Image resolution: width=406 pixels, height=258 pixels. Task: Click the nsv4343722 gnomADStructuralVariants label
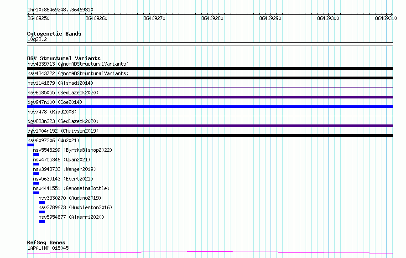[78, 73]
